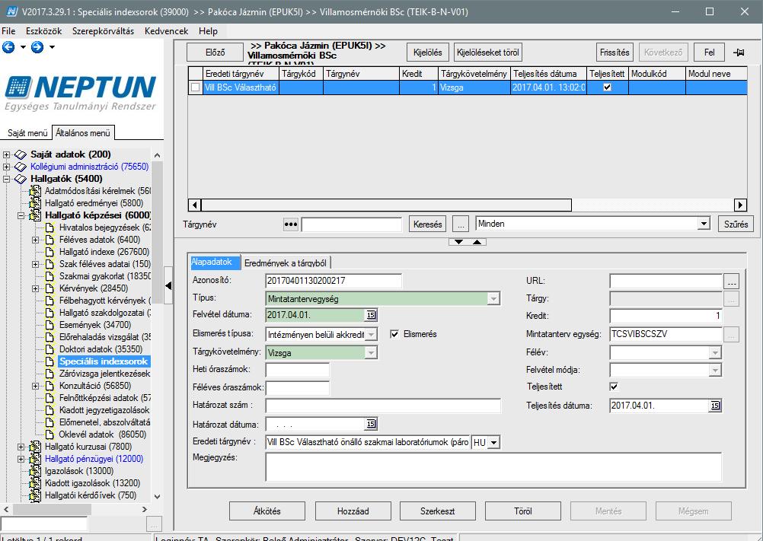Toggle the Elismerés checkbox
Viewport: 763px width, 541px height.
tap(394, 334)
